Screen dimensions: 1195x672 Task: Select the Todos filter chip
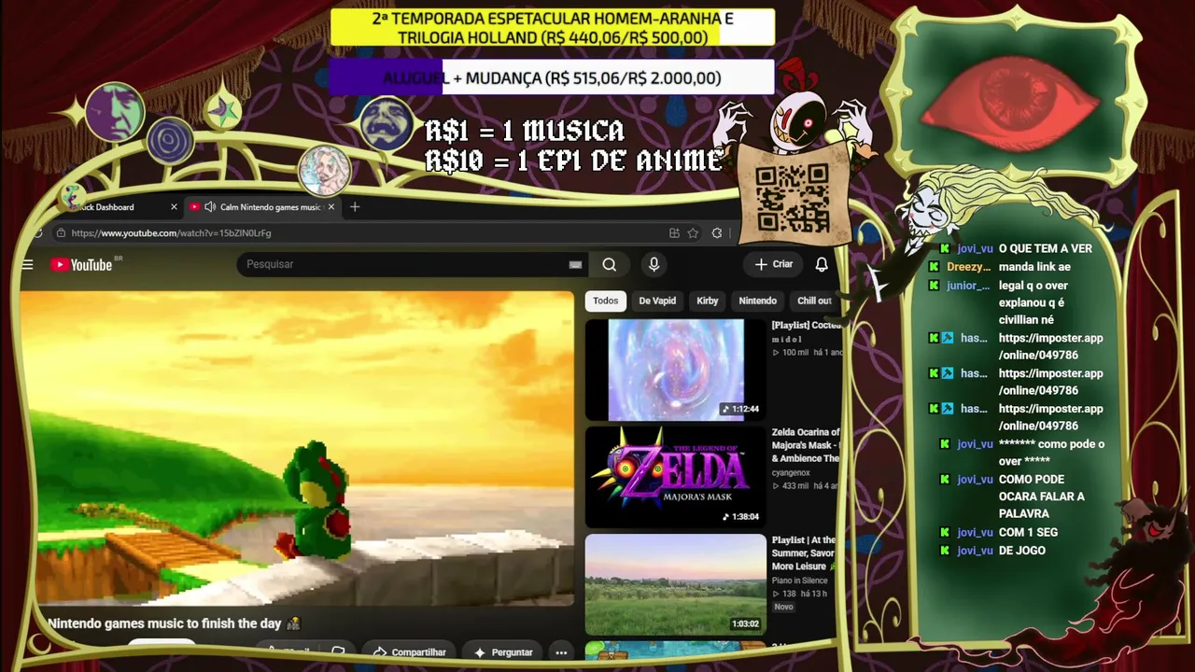(x=605, y=301)
